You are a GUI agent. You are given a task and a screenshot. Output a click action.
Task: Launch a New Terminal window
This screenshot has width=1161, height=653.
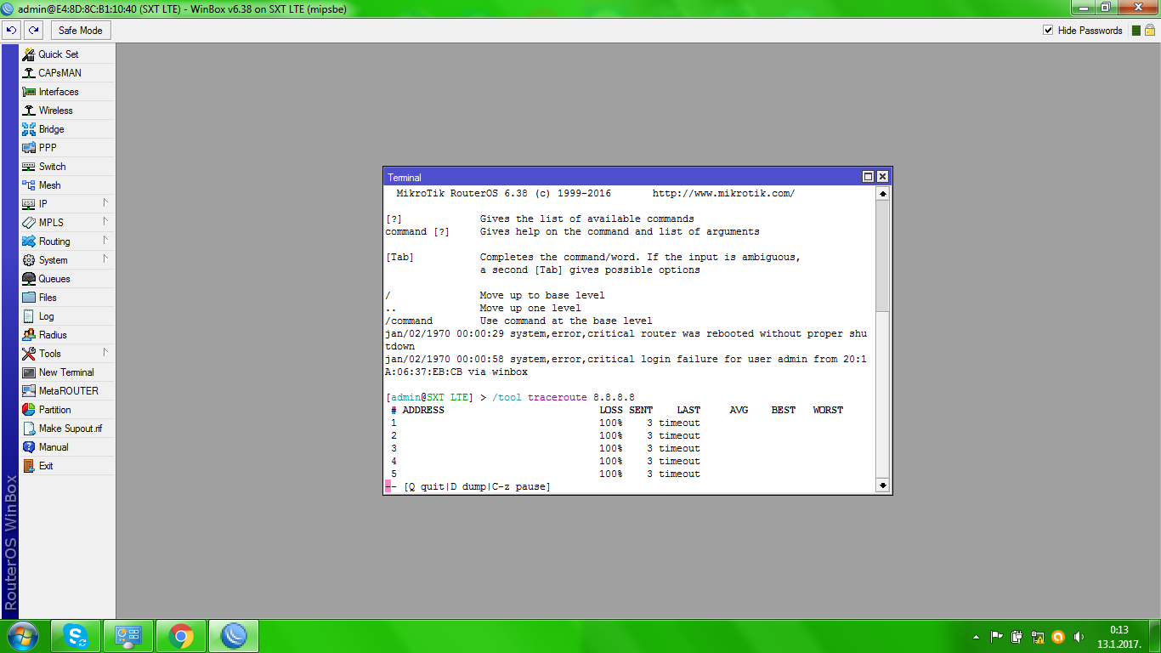[66, 372]
